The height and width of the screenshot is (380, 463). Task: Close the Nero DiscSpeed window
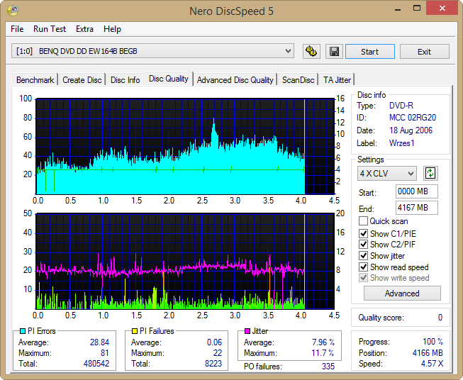442,9
